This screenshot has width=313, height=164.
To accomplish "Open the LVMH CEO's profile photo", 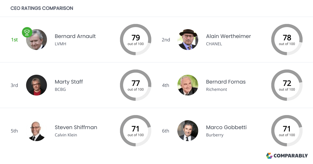I will click(37, 40).
